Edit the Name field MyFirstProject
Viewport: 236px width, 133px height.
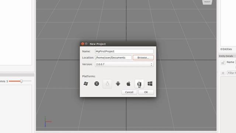tap(124, 51)
